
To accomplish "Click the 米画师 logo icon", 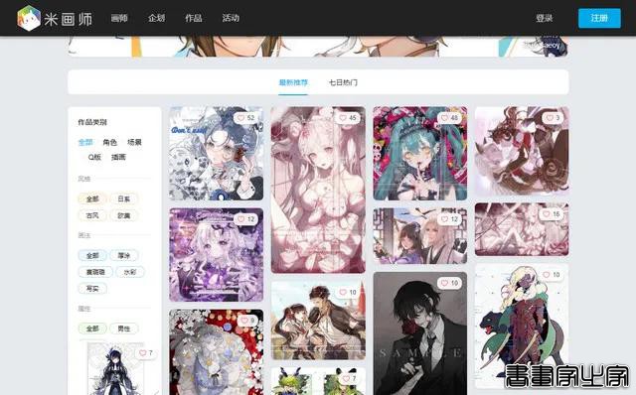I will [x=29, y=18].
